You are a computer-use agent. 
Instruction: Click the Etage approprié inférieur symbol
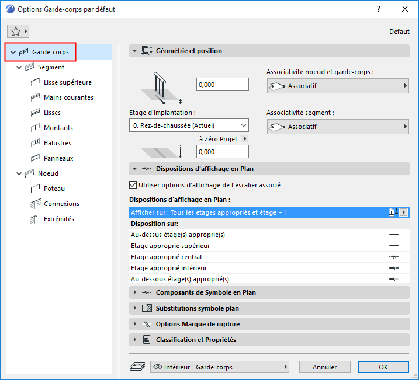coord(394,268)
